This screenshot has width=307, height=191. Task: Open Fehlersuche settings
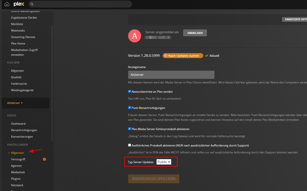coord(19,84)
